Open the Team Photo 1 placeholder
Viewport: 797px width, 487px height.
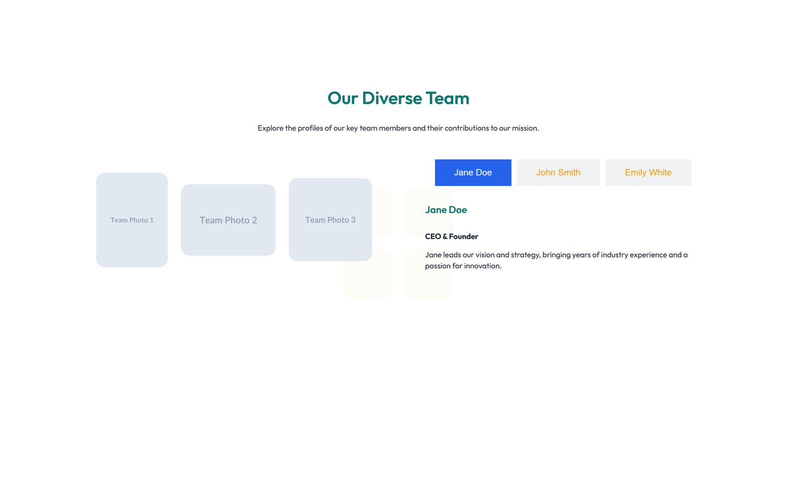132,220
